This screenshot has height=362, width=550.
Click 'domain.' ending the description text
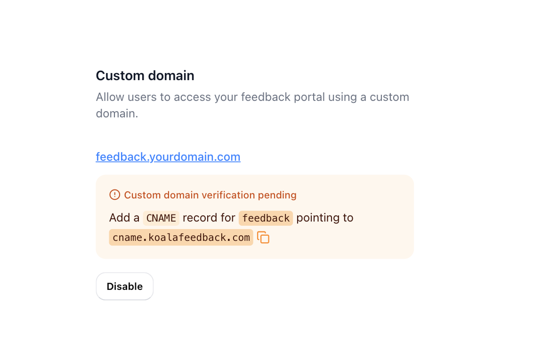click(x=117, y=114)
